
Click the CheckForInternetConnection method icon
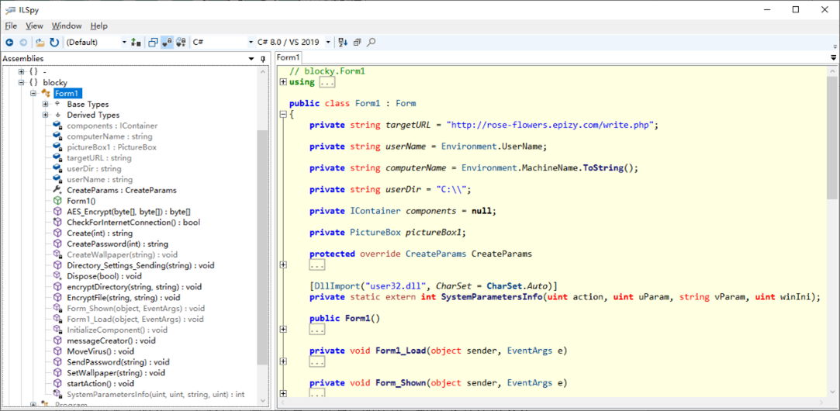[x=58, y=222]
